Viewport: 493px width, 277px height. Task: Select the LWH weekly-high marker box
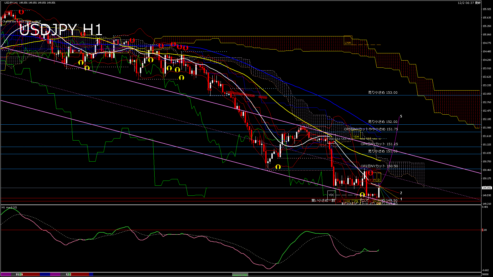(348, 41)
